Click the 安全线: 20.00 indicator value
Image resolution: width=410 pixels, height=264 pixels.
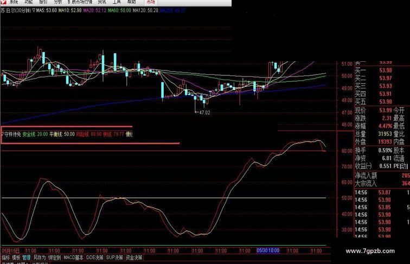tap(35, 134)
